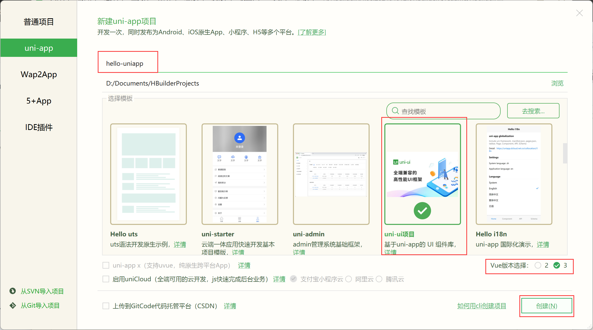This screenshot has width=593, height=330.
Task: Click the SVN import icon in sidebar
Action: coord(12,291)
